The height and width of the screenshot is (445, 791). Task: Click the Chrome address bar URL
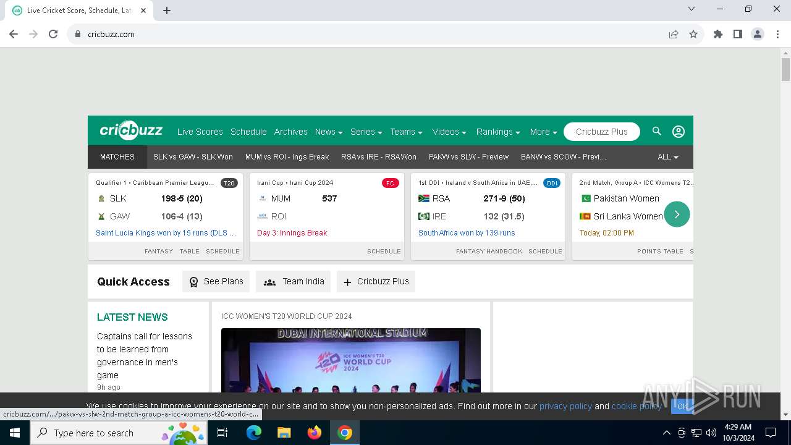coord(111,34)
